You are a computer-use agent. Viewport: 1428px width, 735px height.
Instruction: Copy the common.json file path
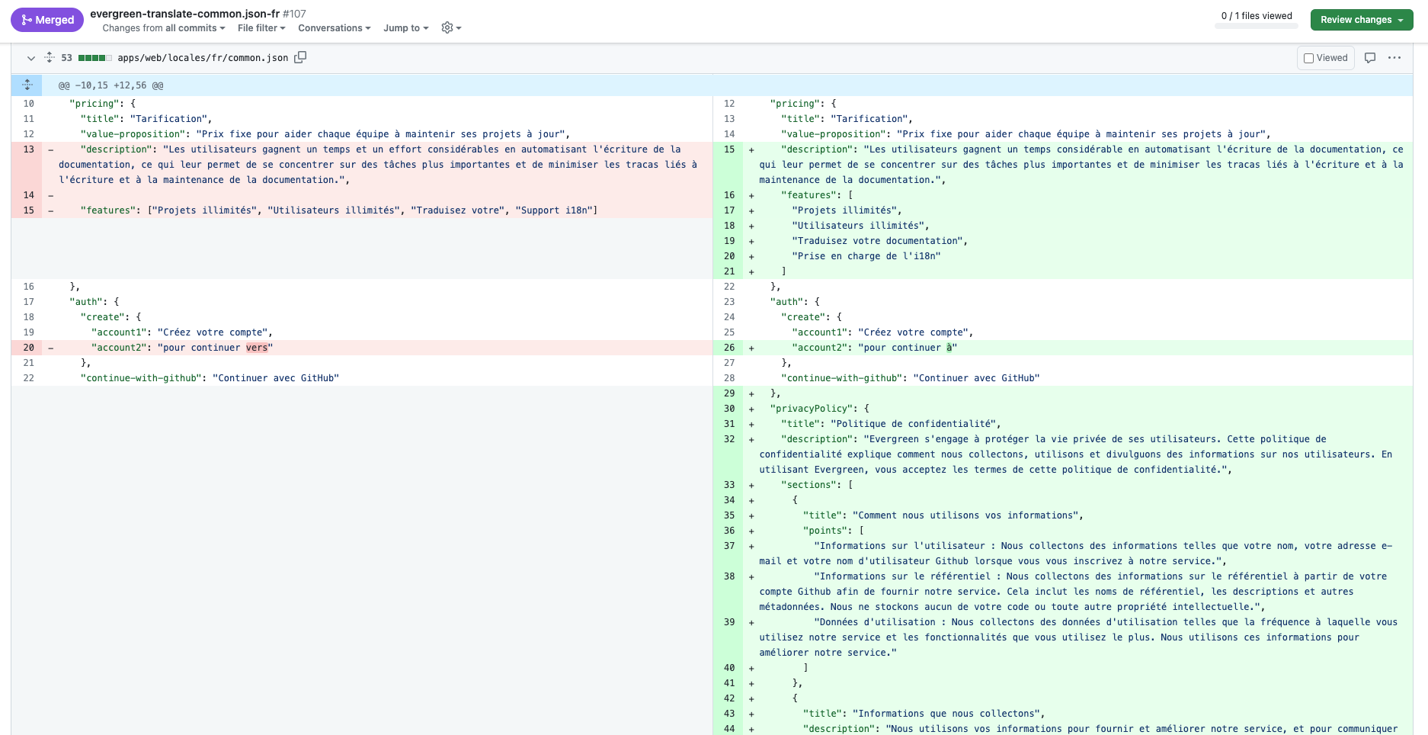[300, 57]
